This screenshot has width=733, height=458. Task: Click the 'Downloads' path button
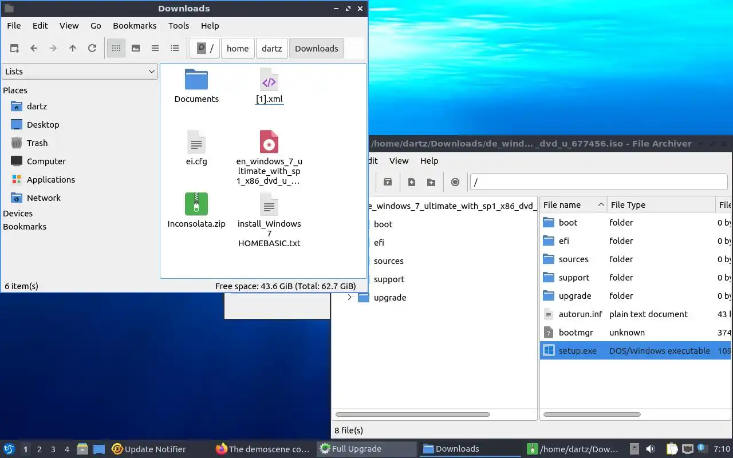point(317,49)
